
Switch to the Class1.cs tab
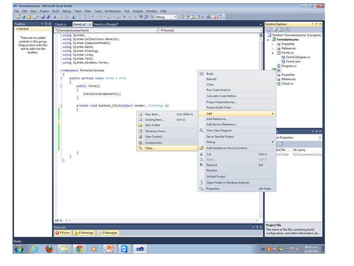tap(60, 24)
